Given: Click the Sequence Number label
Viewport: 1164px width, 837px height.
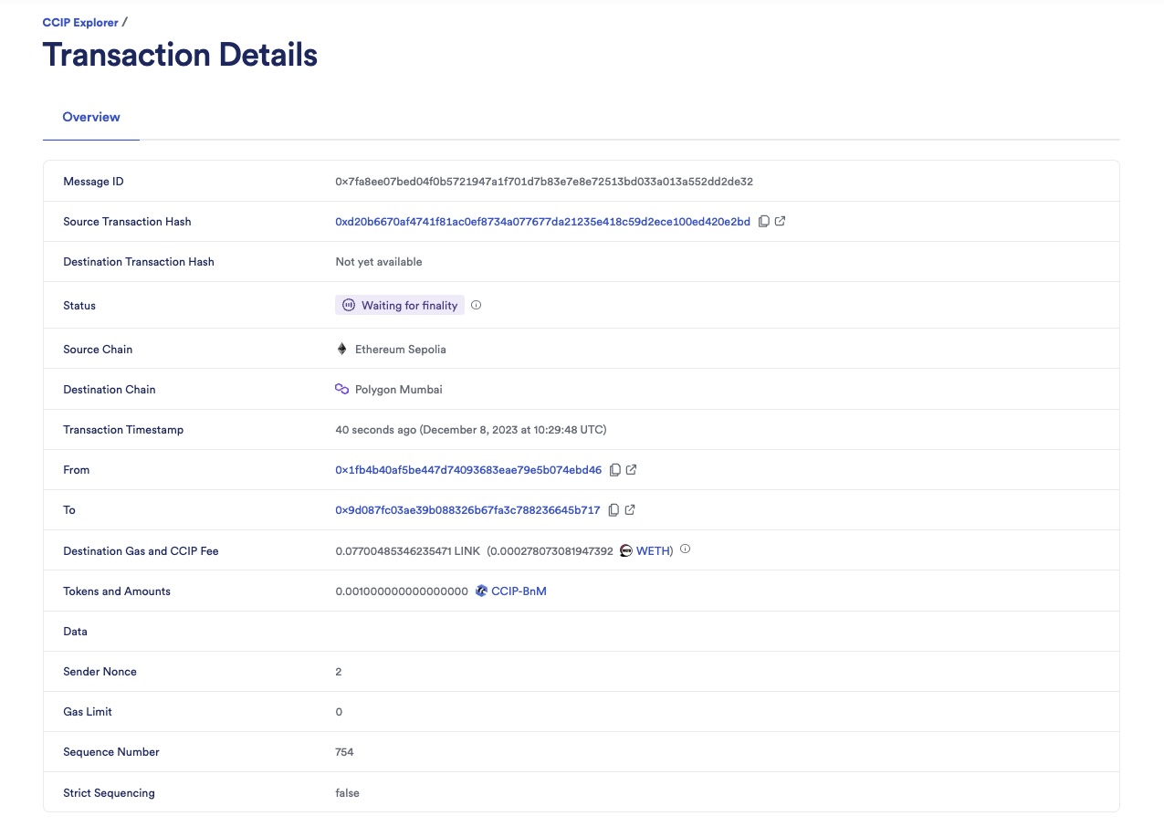Looking at the screenshot, I should click(x=111, y=752).
